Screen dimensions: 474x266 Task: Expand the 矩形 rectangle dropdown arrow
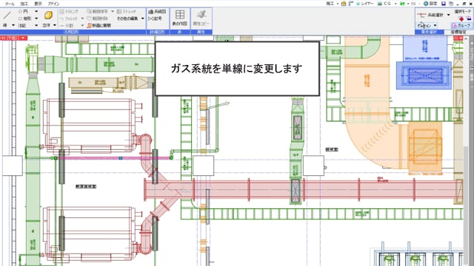click(36, 18)
